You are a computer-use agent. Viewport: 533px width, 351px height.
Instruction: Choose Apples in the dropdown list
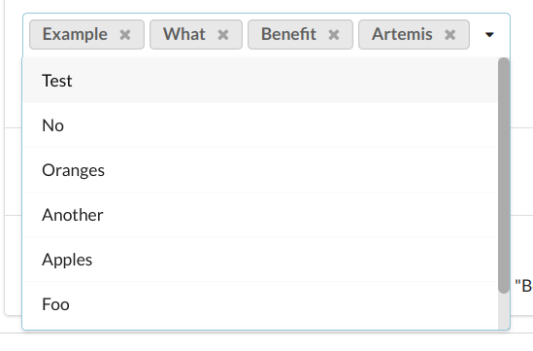pos(260,260)
